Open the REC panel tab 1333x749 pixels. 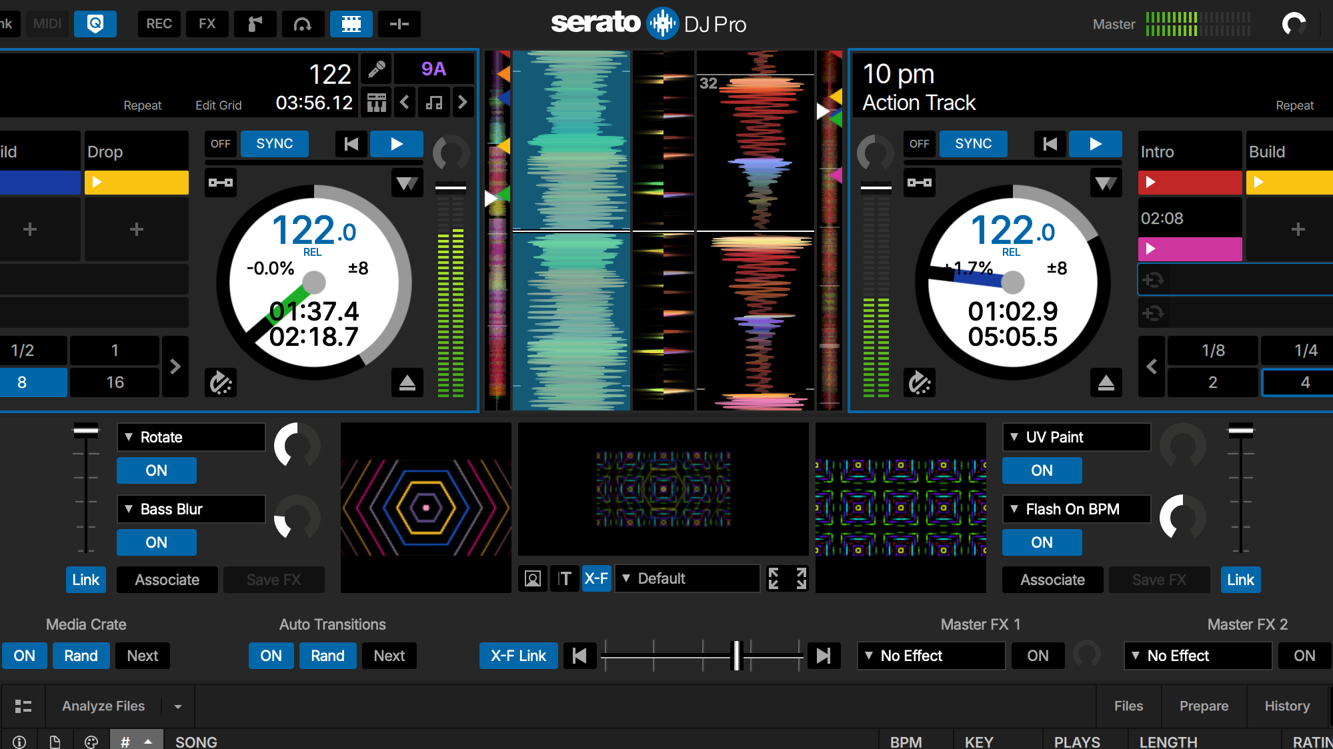pos(159,24)
